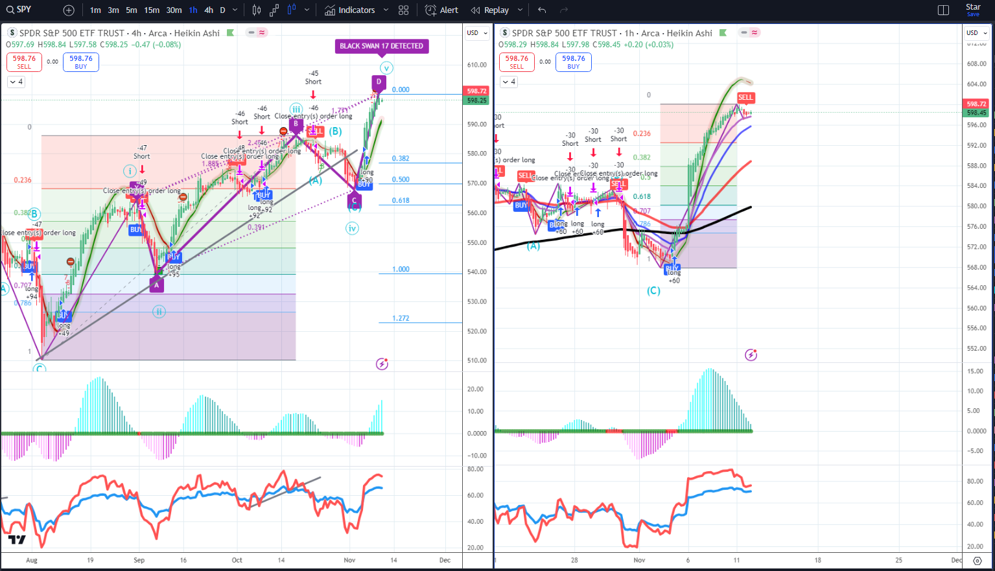Viewport: 995px width, 571px height.
Task: Expand the chart style dropdown arrow
Action: tap(307, 10)
